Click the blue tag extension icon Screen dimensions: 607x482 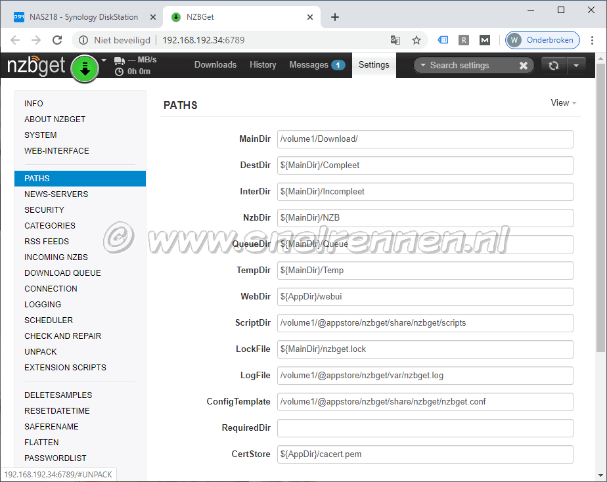[443, 40]
